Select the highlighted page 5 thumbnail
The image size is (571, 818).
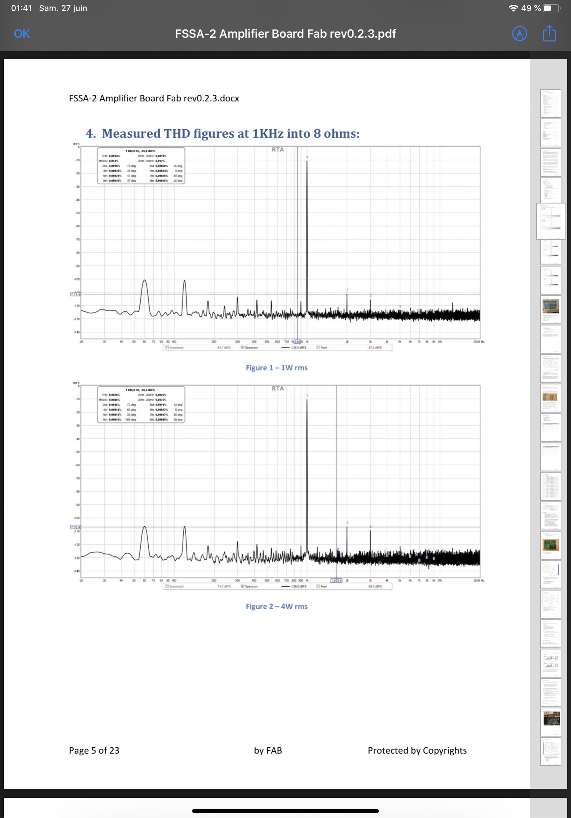[x=551, y=221]
